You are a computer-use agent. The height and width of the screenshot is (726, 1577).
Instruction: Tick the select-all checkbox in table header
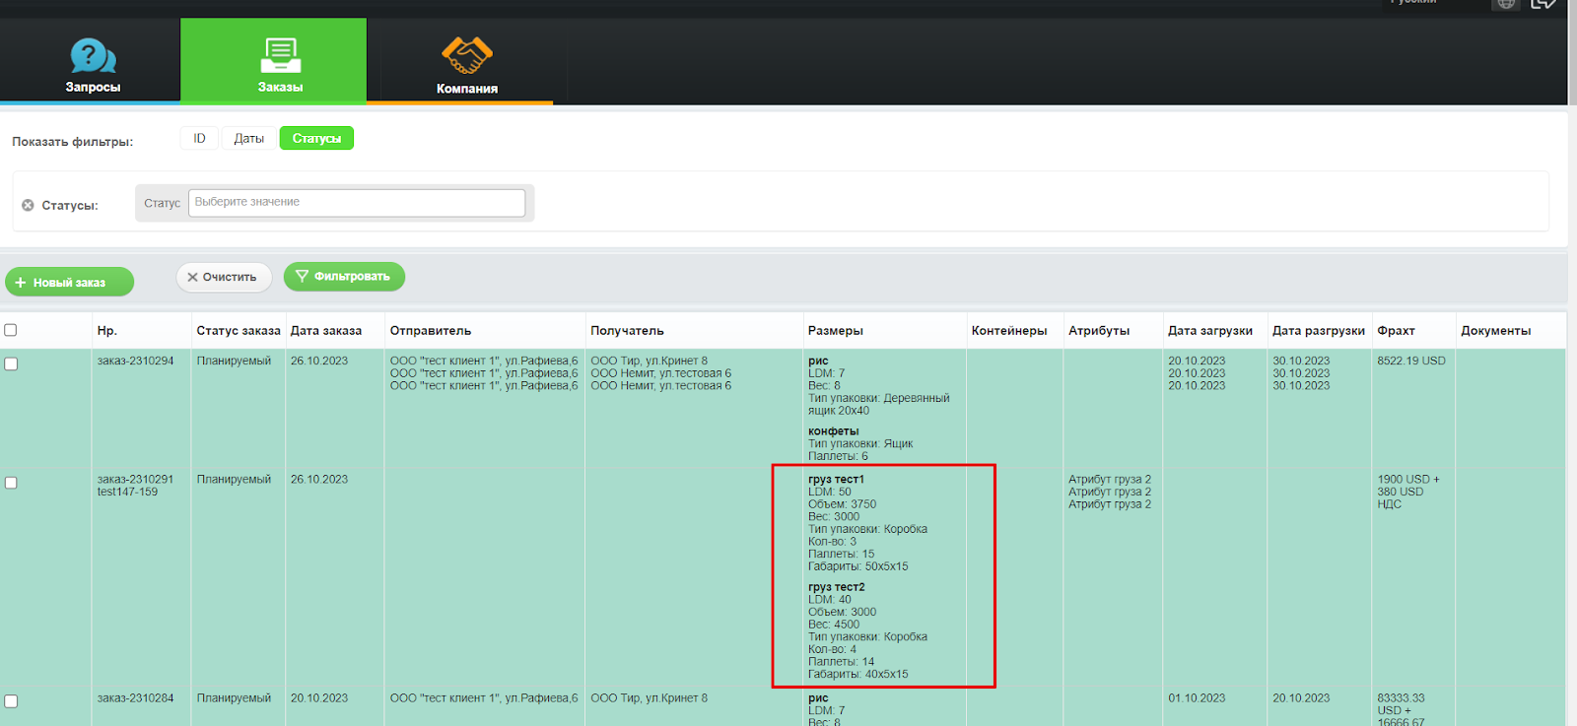(11, 330)
